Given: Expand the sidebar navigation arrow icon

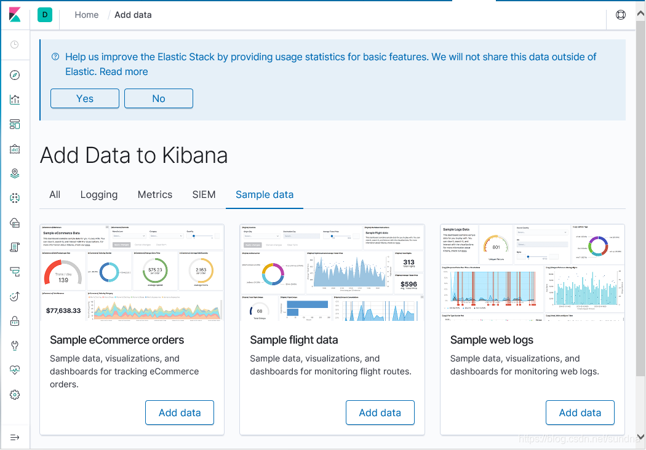Looking at the screenshot, I should 15,437.
